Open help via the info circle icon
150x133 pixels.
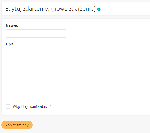pos(99,9)
